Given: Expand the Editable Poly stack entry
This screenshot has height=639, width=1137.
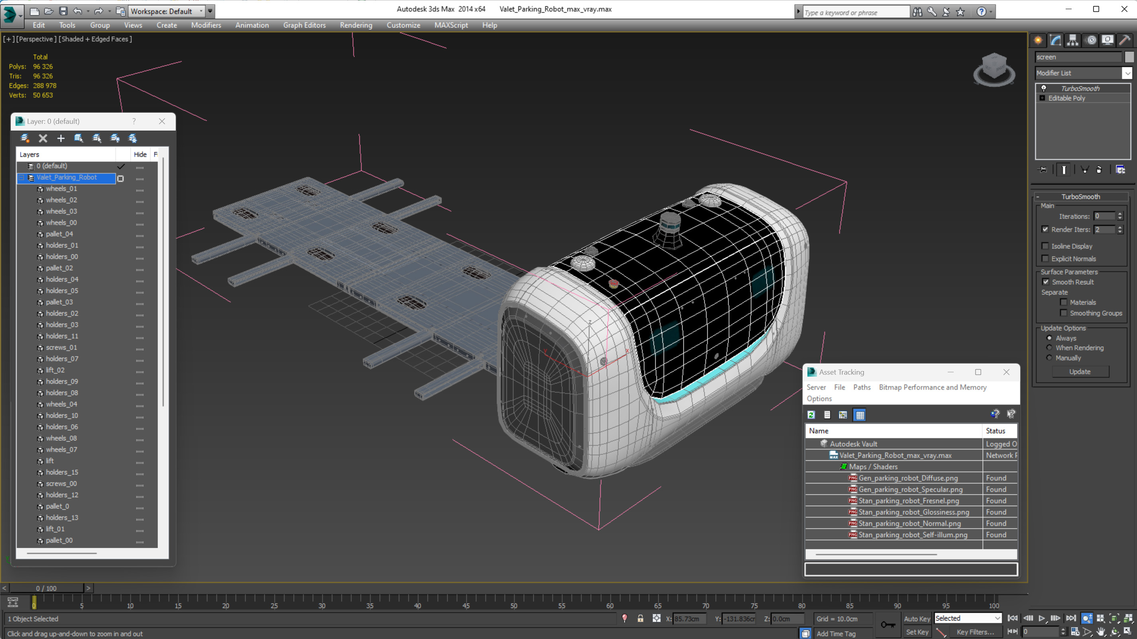Looking at the screenshot, I should 1042,98.
